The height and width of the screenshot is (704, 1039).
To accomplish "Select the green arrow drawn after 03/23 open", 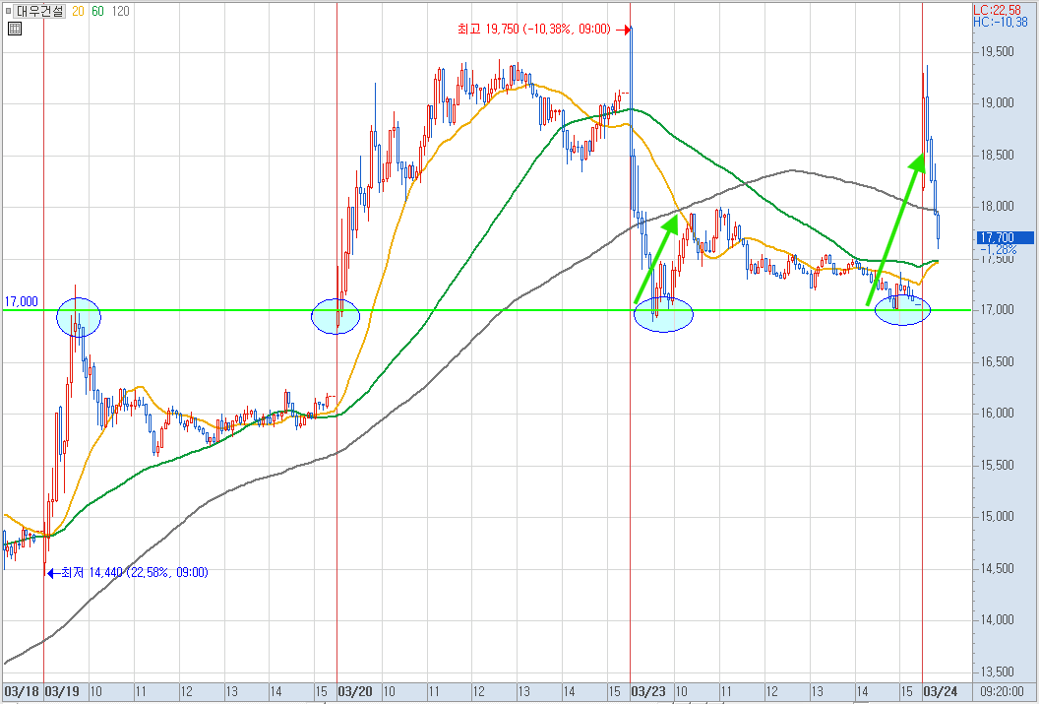I will pyautogui.click(x=656, y=259).
